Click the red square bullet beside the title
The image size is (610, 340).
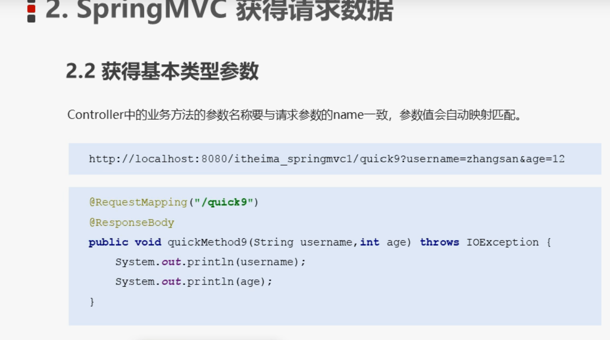[31, 8]
